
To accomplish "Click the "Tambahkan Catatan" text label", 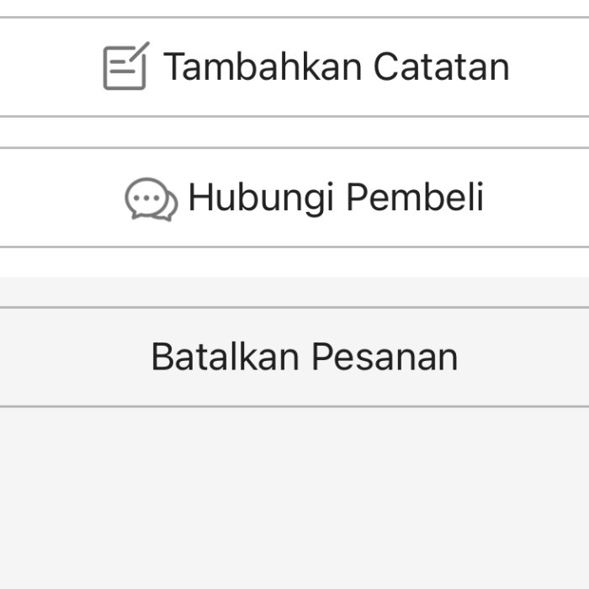I will [336, 66].
